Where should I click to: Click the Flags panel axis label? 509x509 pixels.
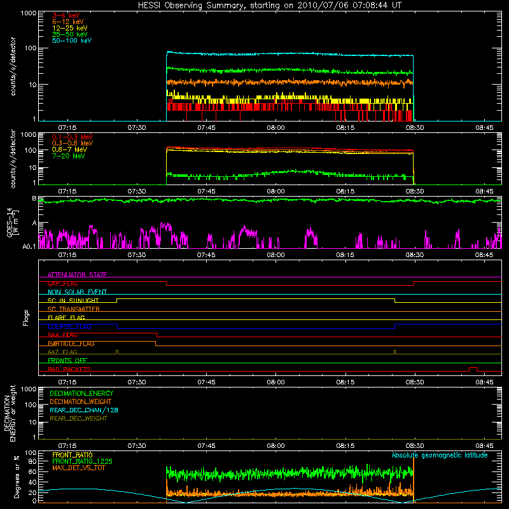(x=26, y=317)
